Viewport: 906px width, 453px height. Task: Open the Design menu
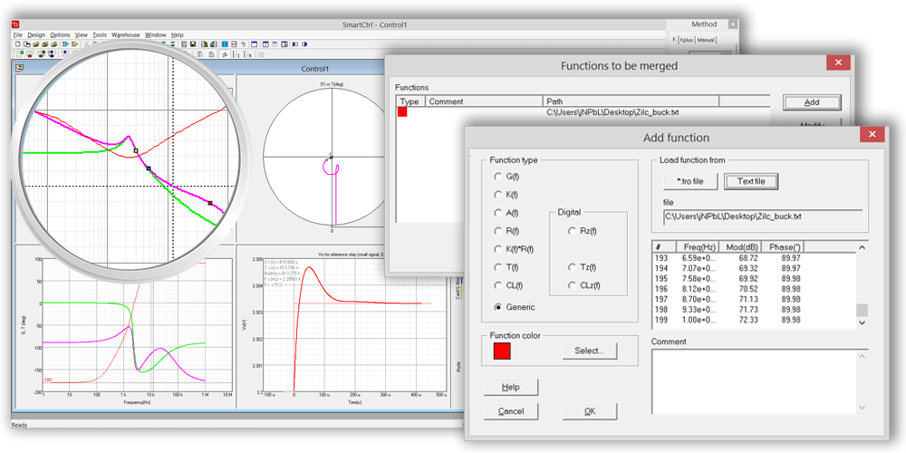pos(36,34)
